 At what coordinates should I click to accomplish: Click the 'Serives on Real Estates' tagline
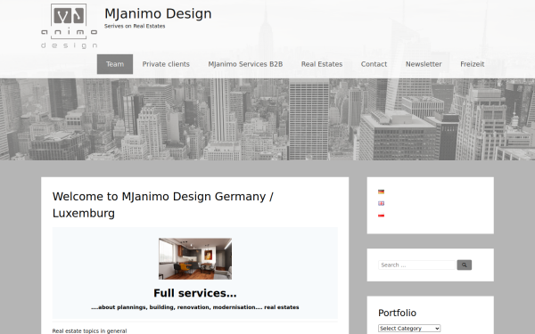coord(135,26)
